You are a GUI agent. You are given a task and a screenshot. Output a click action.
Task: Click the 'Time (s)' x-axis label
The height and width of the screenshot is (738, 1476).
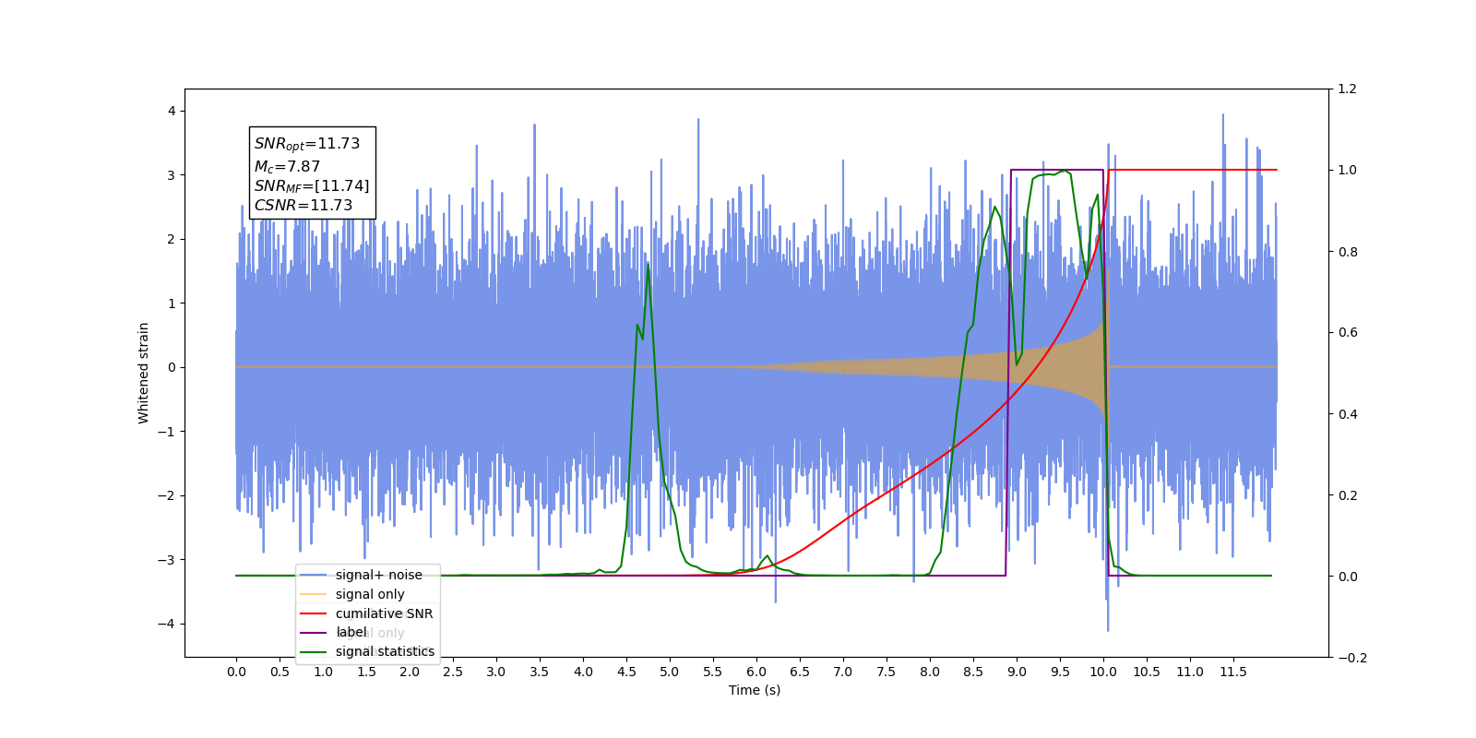pos(755,690)
